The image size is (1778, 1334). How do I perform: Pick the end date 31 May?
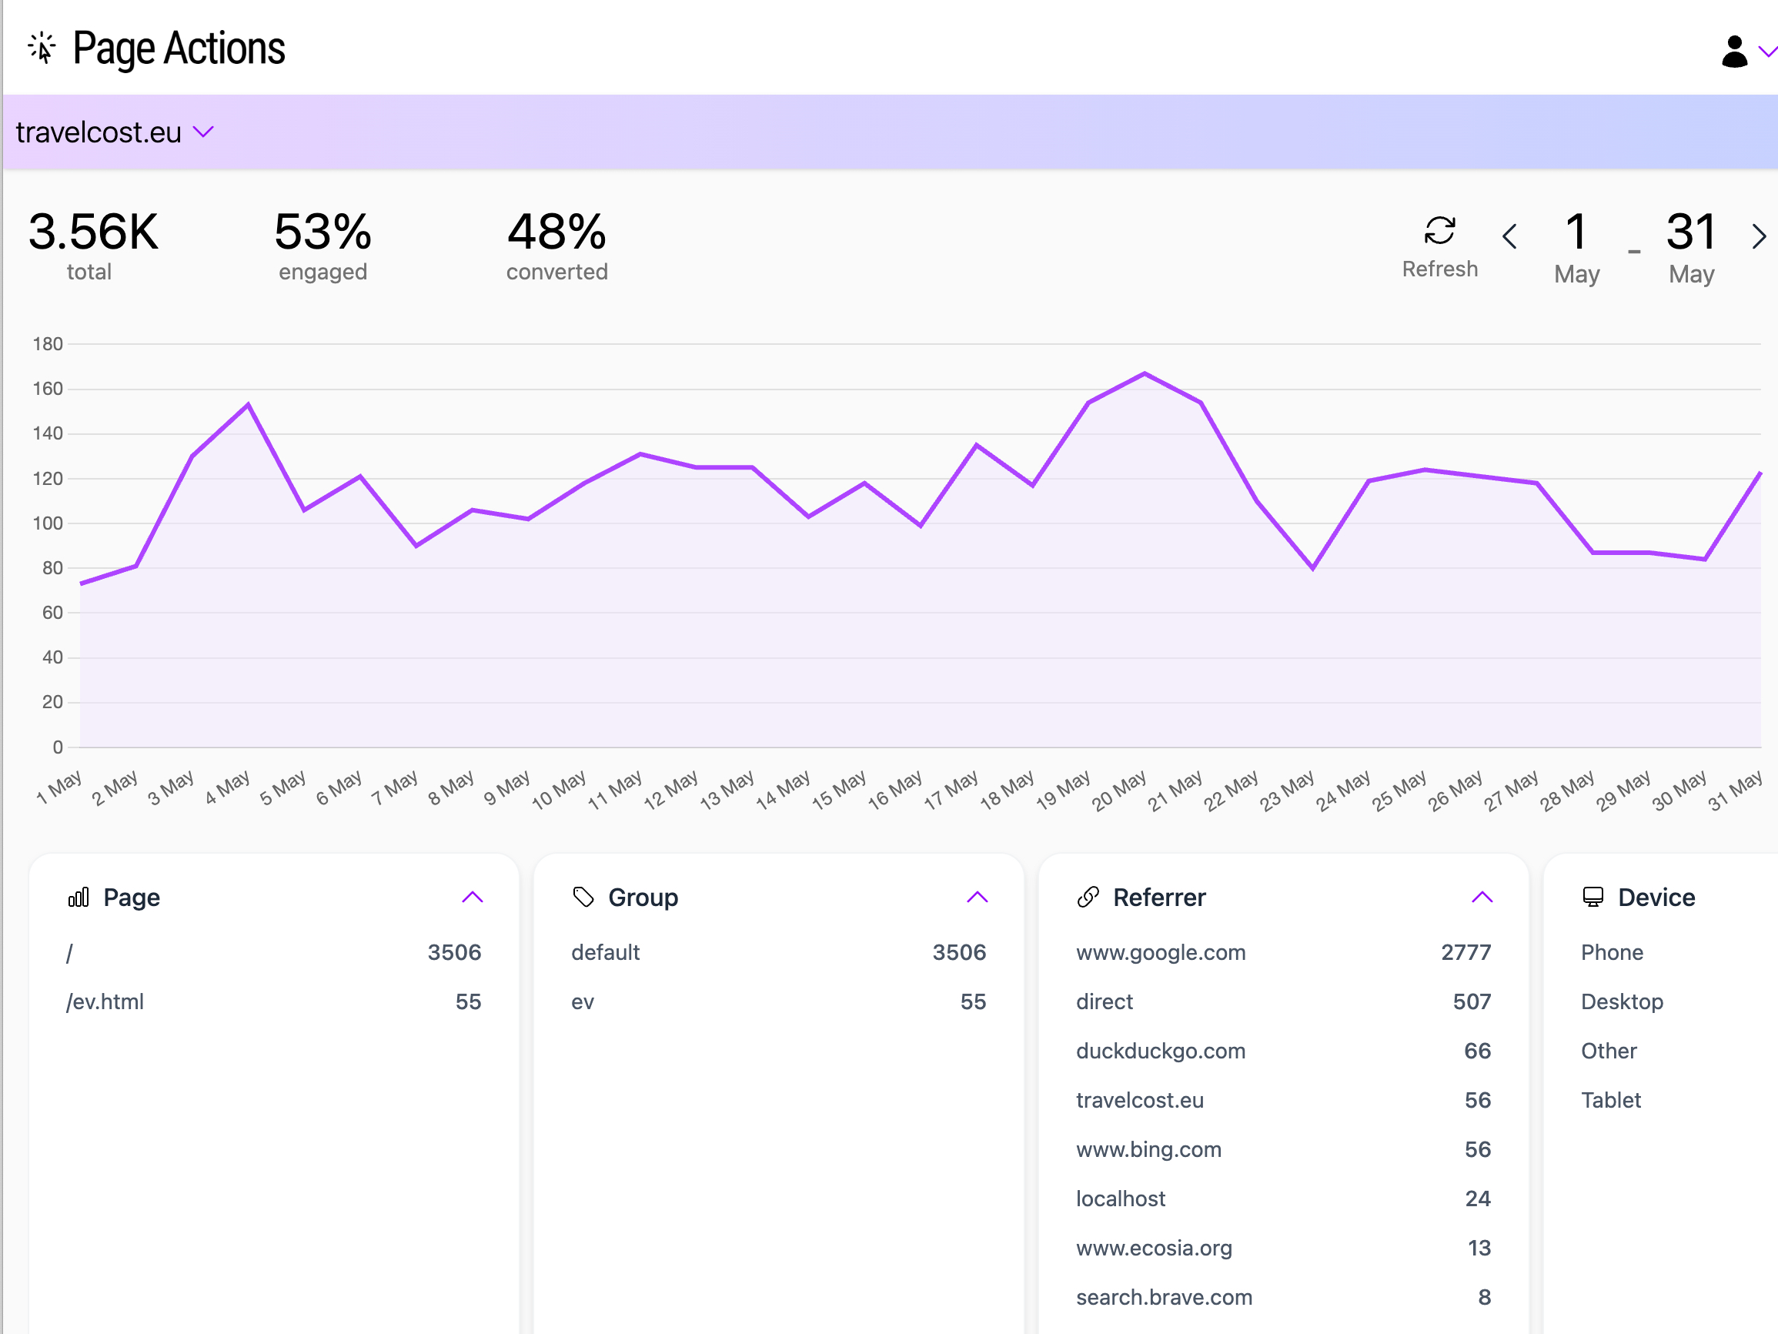coord(1691,247)
